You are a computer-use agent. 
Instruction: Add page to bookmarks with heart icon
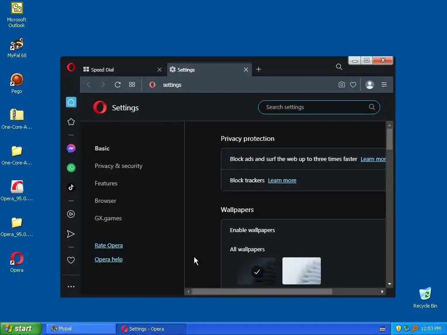353,85
